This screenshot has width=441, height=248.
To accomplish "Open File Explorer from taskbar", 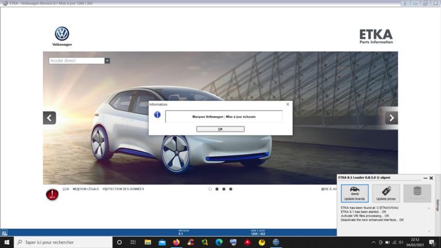I will [x=148, y=242].
